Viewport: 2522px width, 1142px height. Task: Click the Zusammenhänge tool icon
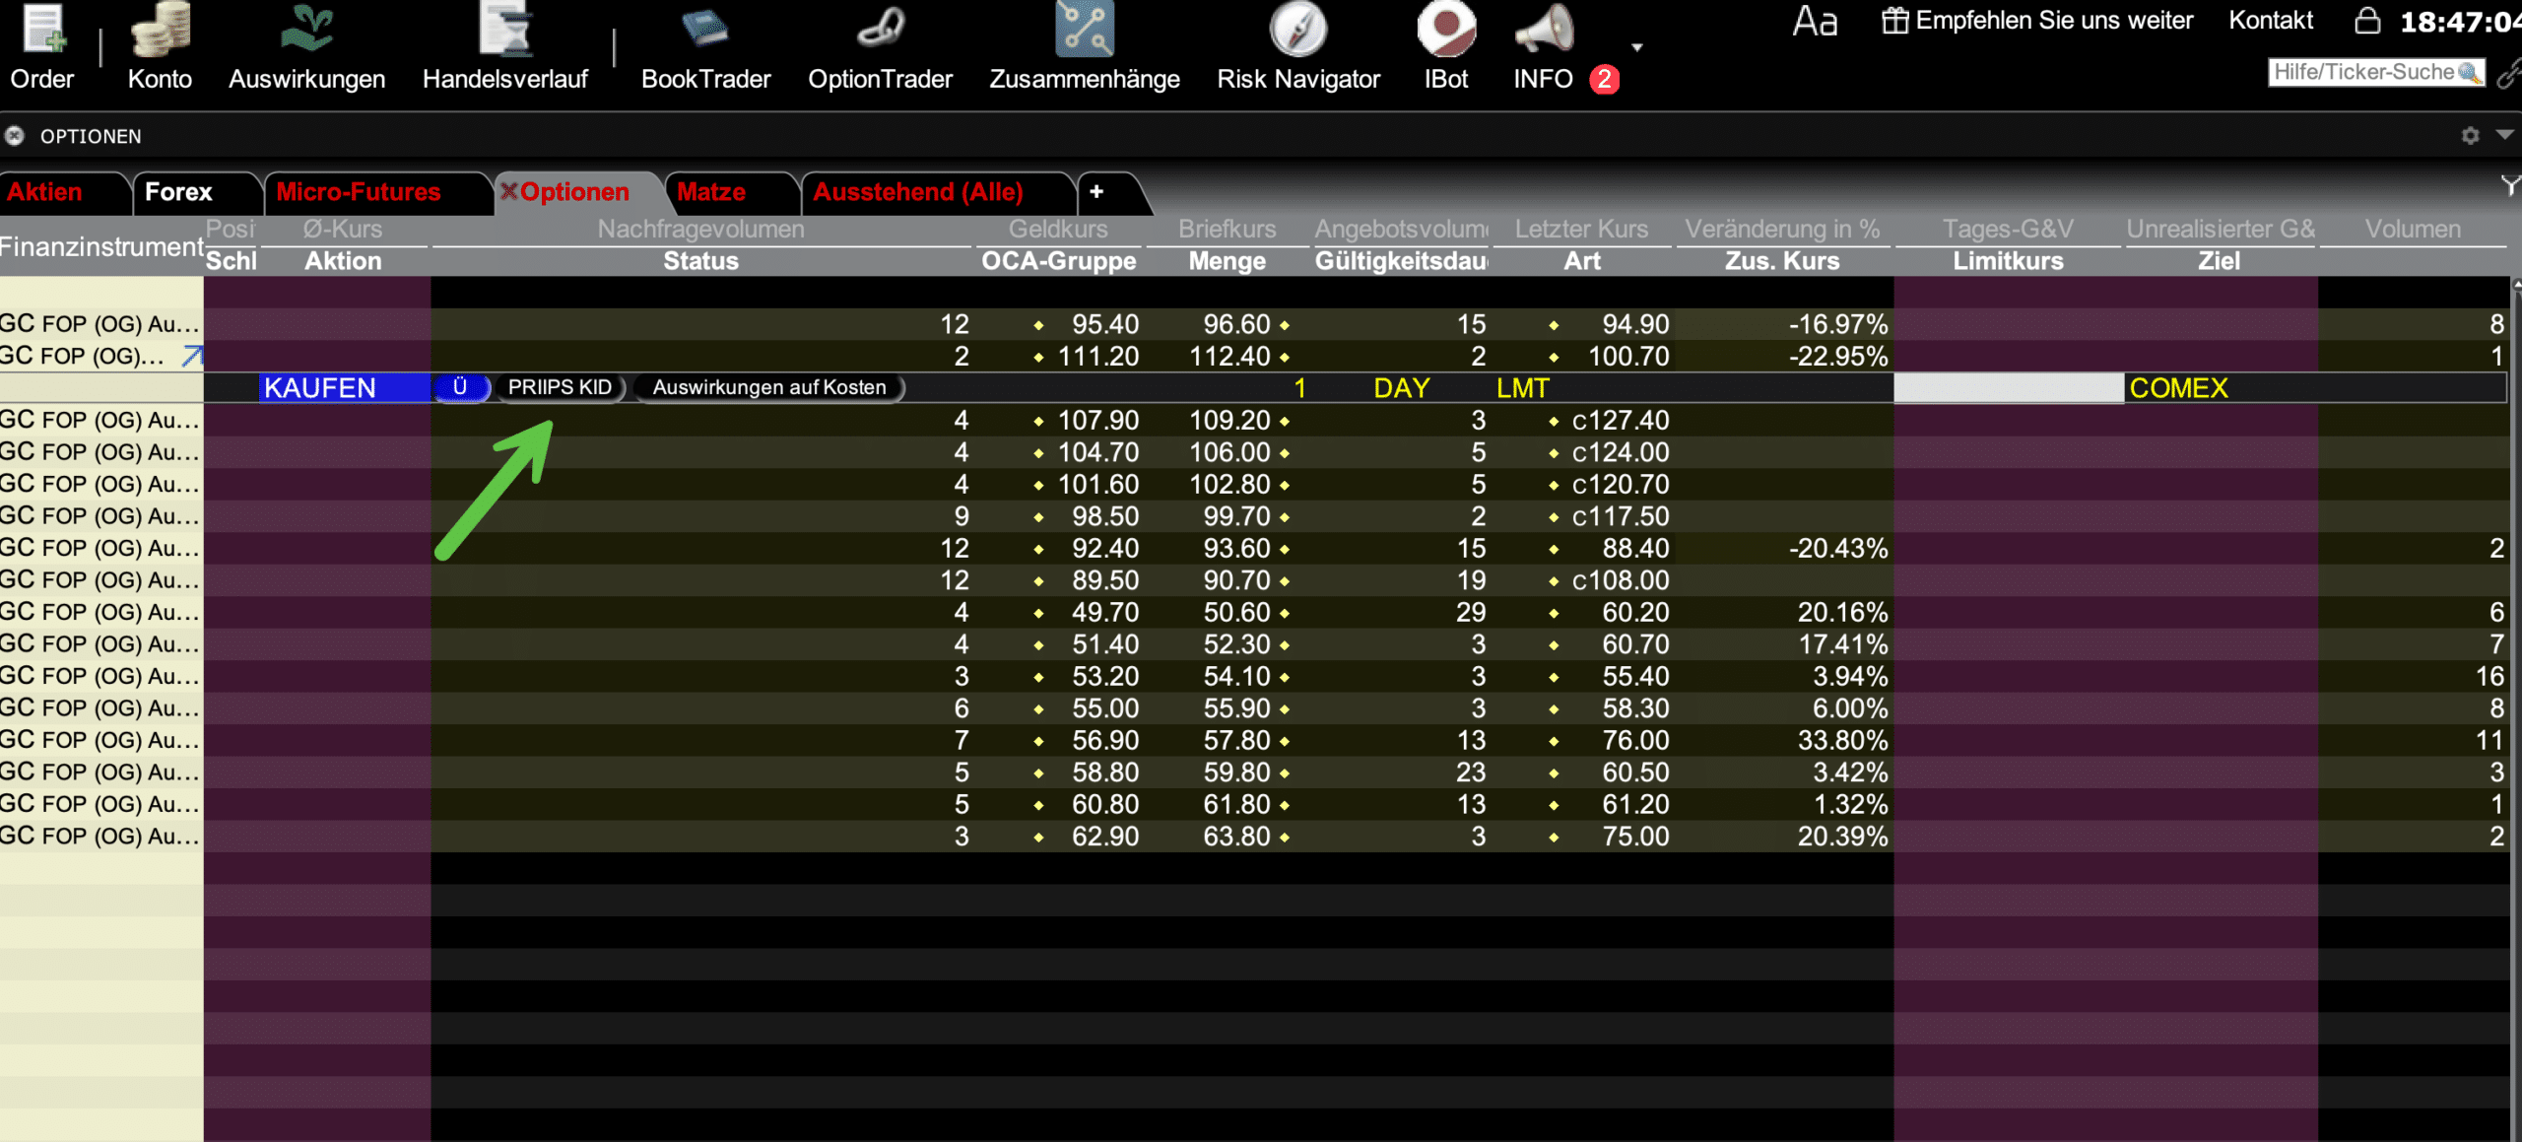1084,47
